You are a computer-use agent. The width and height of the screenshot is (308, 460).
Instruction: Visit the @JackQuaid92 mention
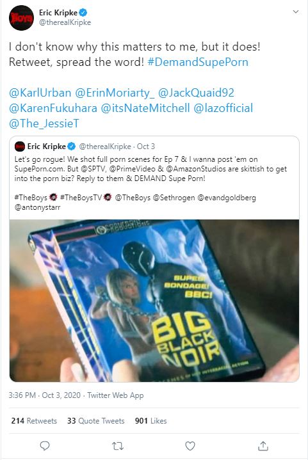tap(196, 93)
